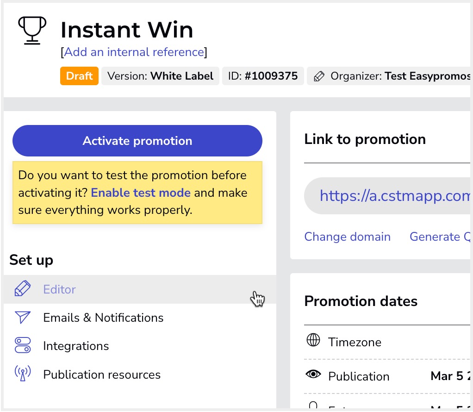Screen dimensions: 473x412
Task: Click the trophy icon beside Instant Win
Action: [32, 31]
